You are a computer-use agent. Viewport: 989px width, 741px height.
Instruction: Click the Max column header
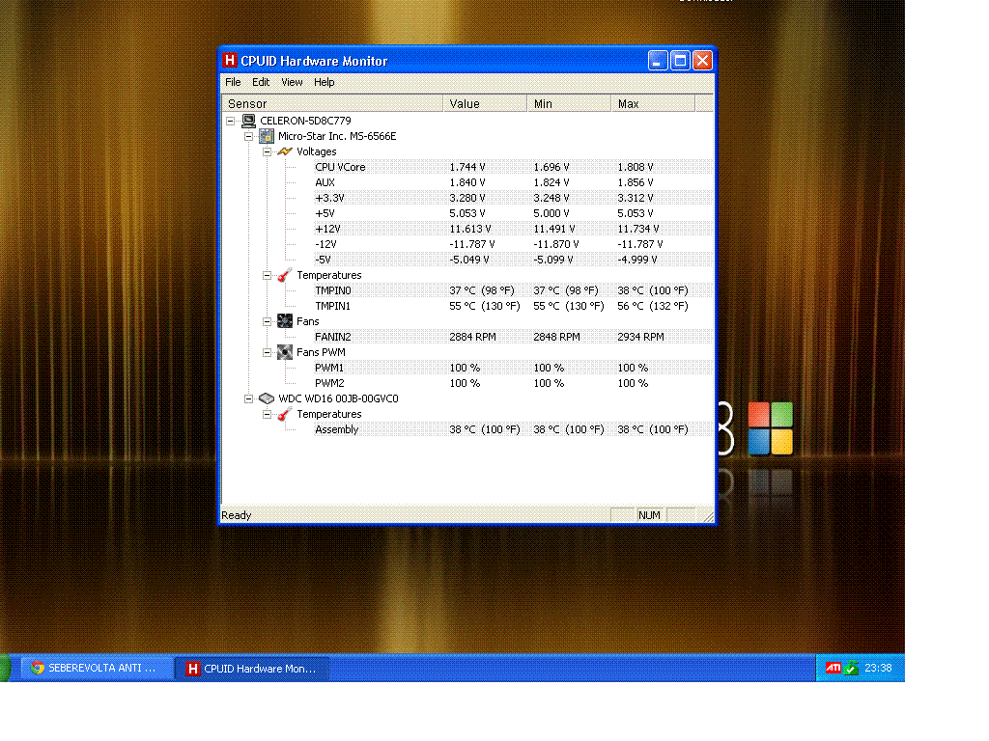653,104
